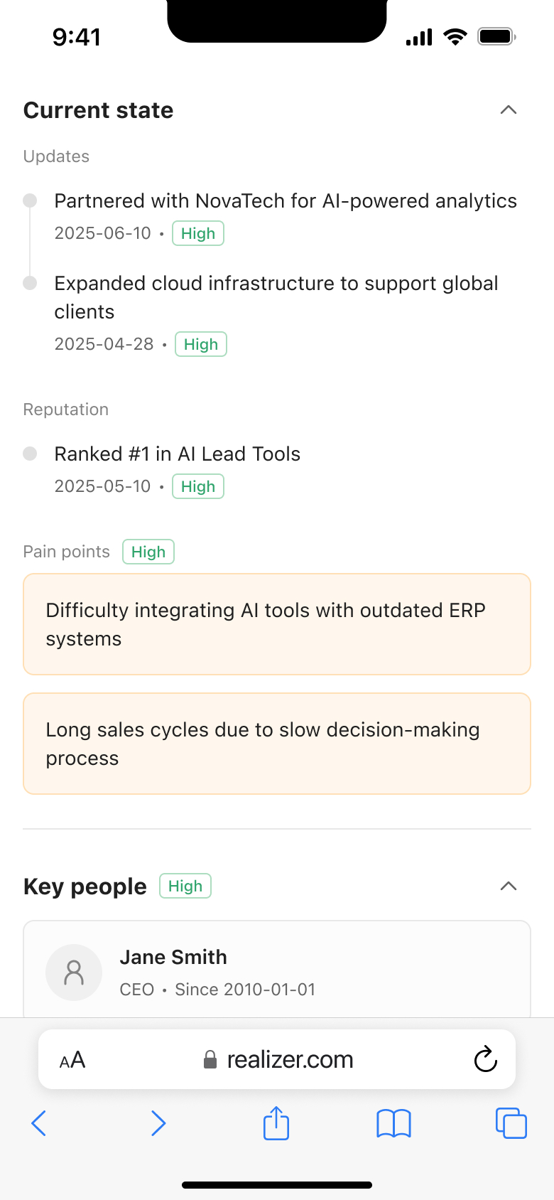Tap the High badge beside Pain points
Image resolution: width=554 pixels, height=1200 pixels.
tap(148, 552)
